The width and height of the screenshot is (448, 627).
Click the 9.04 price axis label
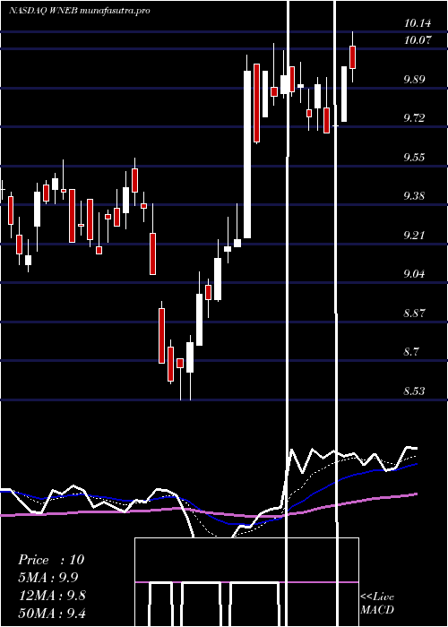414,273
